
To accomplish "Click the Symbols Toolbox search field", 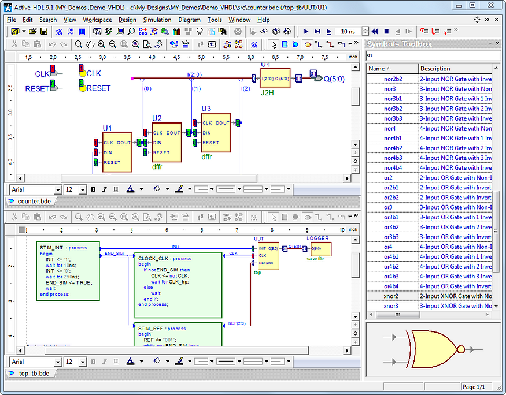I will (433, 55).
